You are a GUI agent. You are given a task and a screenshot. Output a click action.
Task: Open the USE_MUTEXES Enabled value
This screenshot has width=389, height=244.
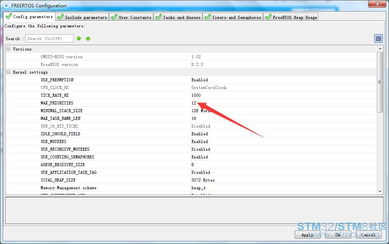pos(200,141)
